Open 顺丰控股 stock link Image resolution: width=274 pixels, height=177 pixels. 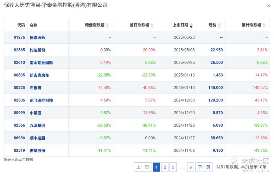point(37,138)
